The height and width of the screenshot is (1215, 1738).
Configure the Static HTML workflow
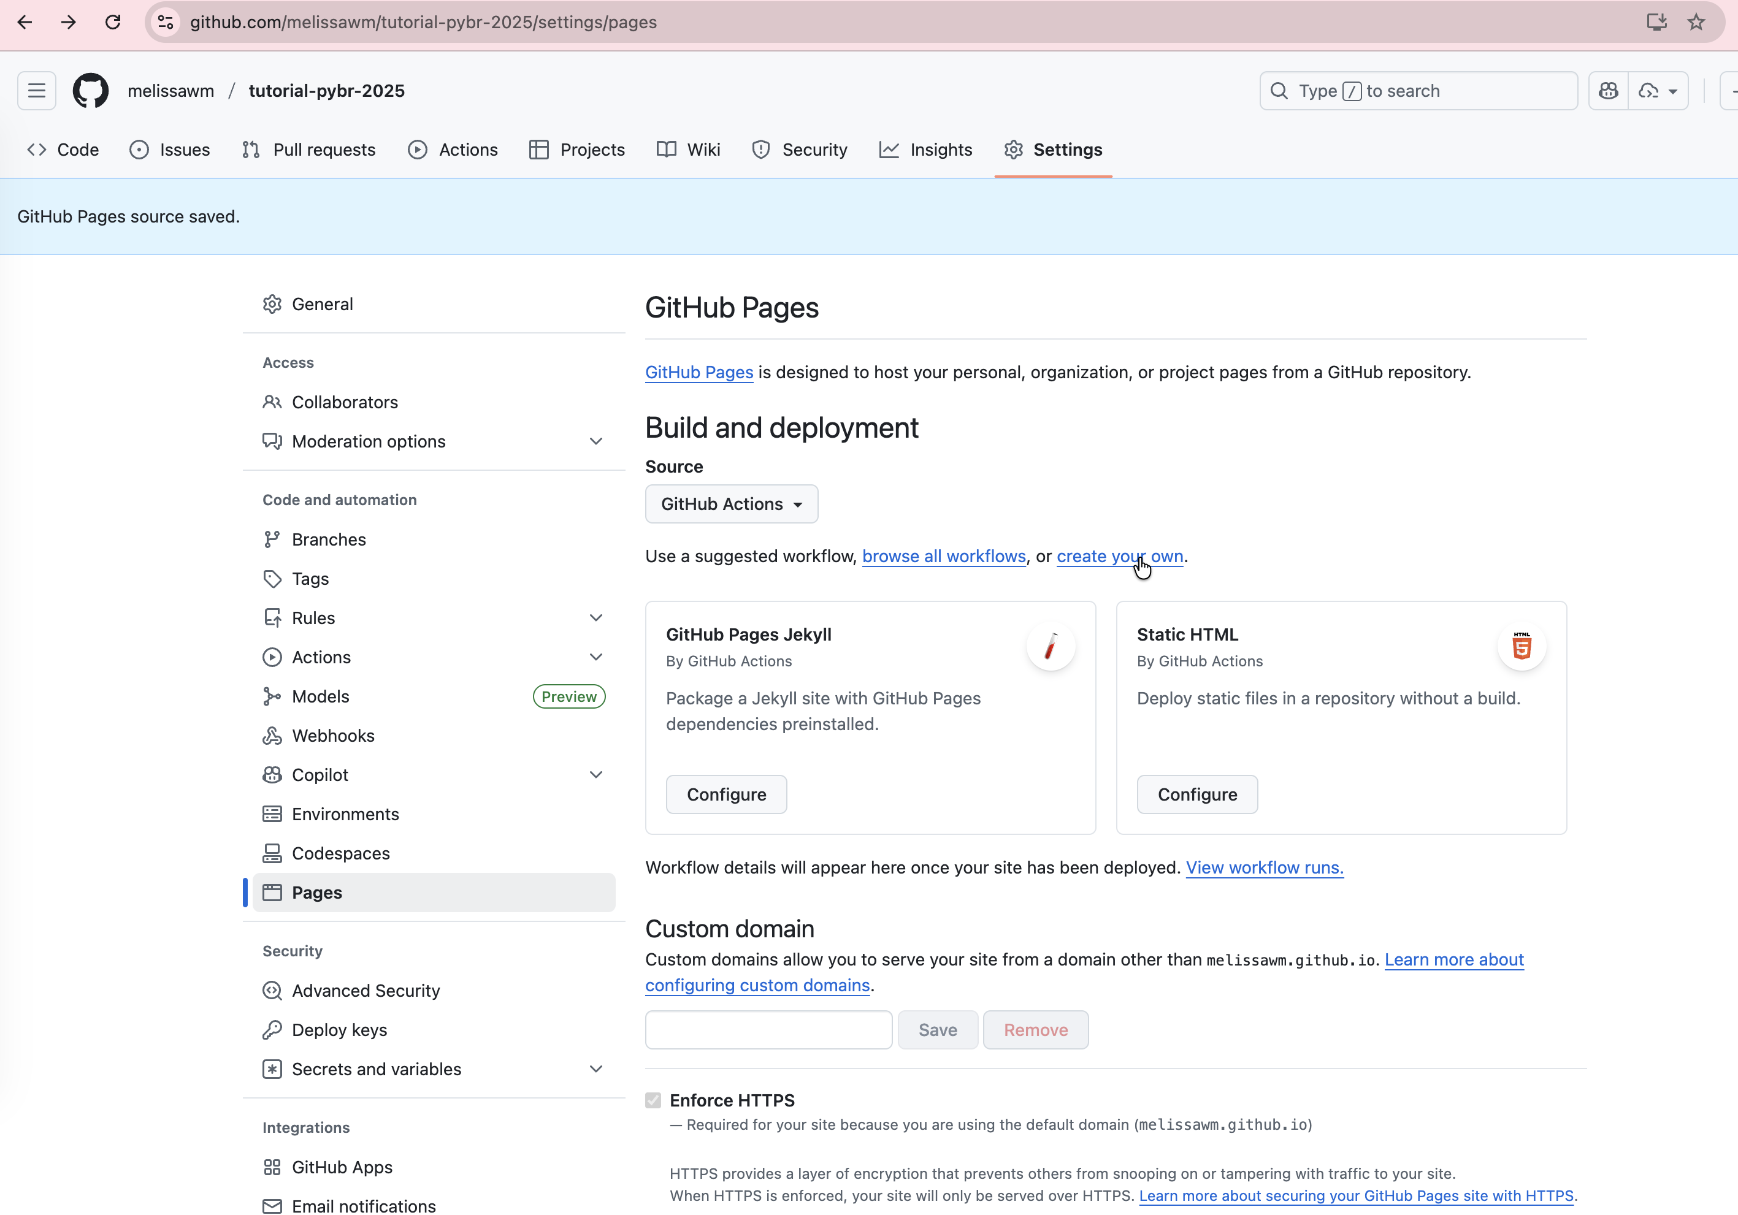pos(1196,794)
